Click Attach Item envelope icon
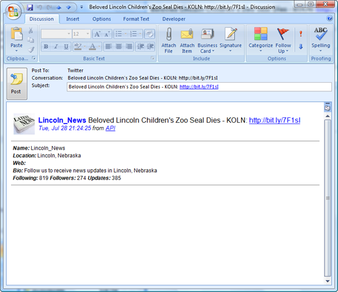 click(x=187, y=40)
